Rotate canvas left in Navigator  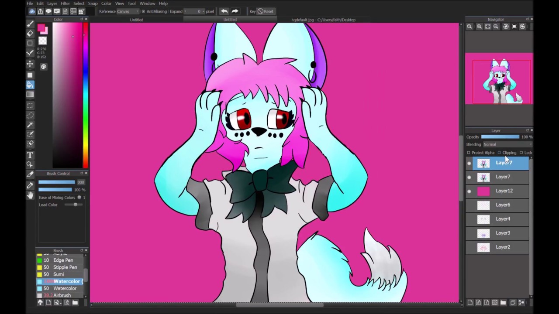(x=506, y=27)
